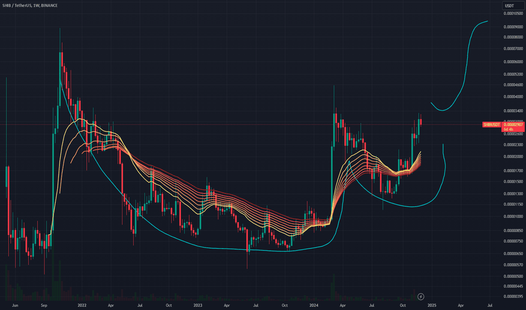526x310 pixels.
Task: Click the 0.00004600 price axis label
Action: [x=513, y=85]
